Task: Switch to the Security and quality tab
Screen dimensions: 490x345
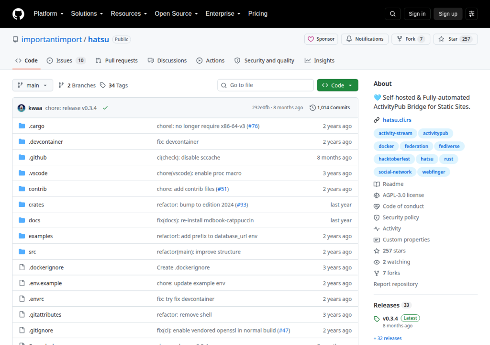Action: (x=264, y=60)
